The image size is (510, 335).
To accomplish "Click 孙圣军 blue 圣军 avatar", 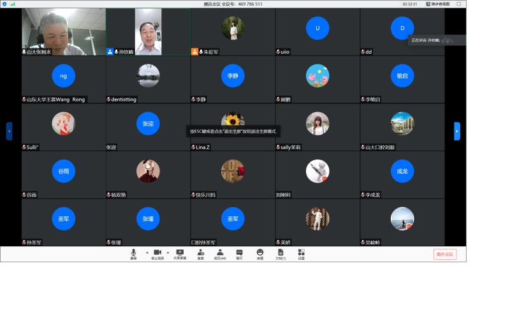I will (63, 219).
